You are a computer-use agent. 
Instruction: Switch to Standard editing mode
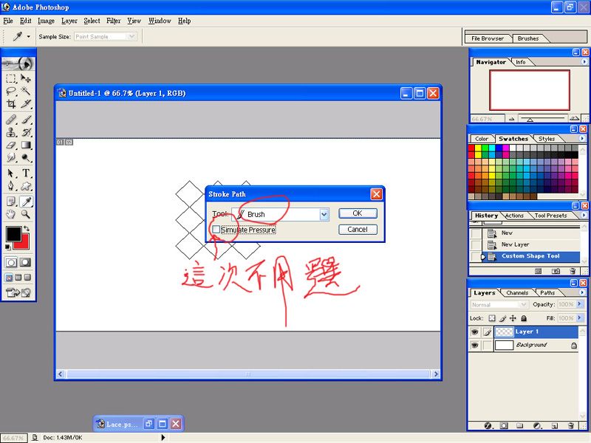[11, 262]
